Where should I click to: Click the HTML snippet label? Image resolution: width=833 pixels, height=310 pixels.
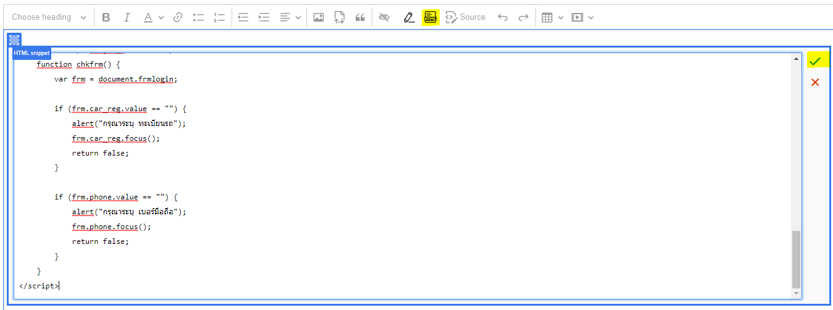31,53
